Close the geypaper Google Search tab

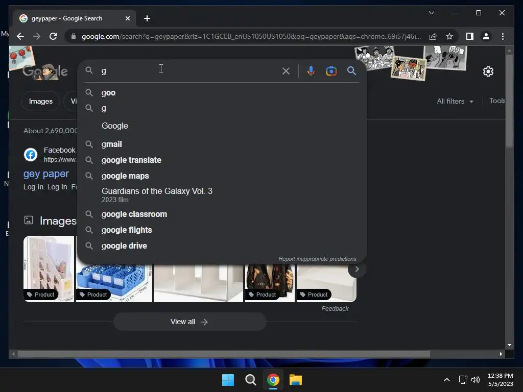pos(127,18)
